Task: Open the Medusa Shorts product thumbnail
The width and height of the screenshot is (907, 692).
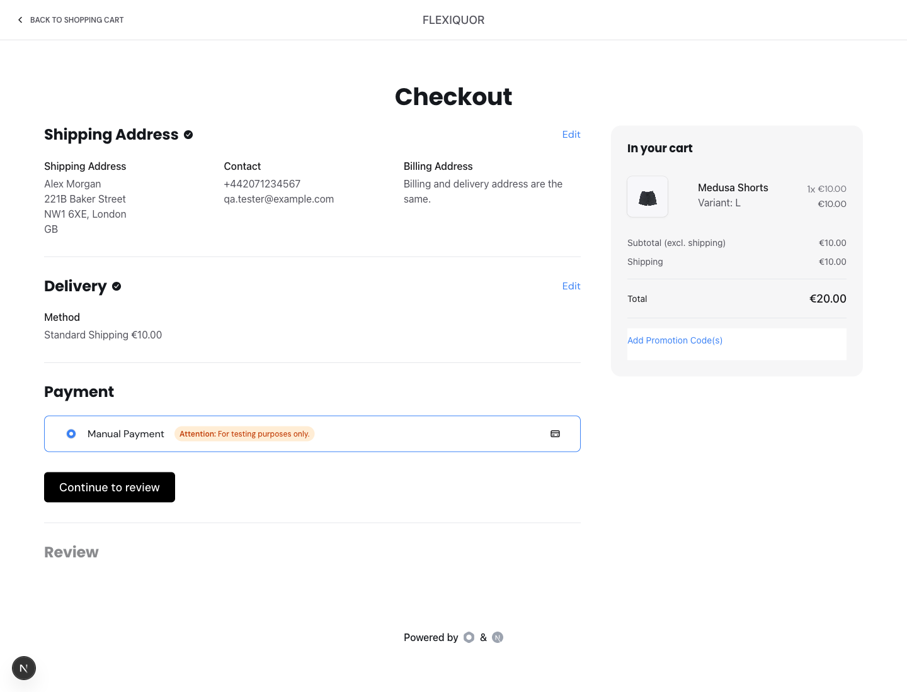Action: (647, 197)
